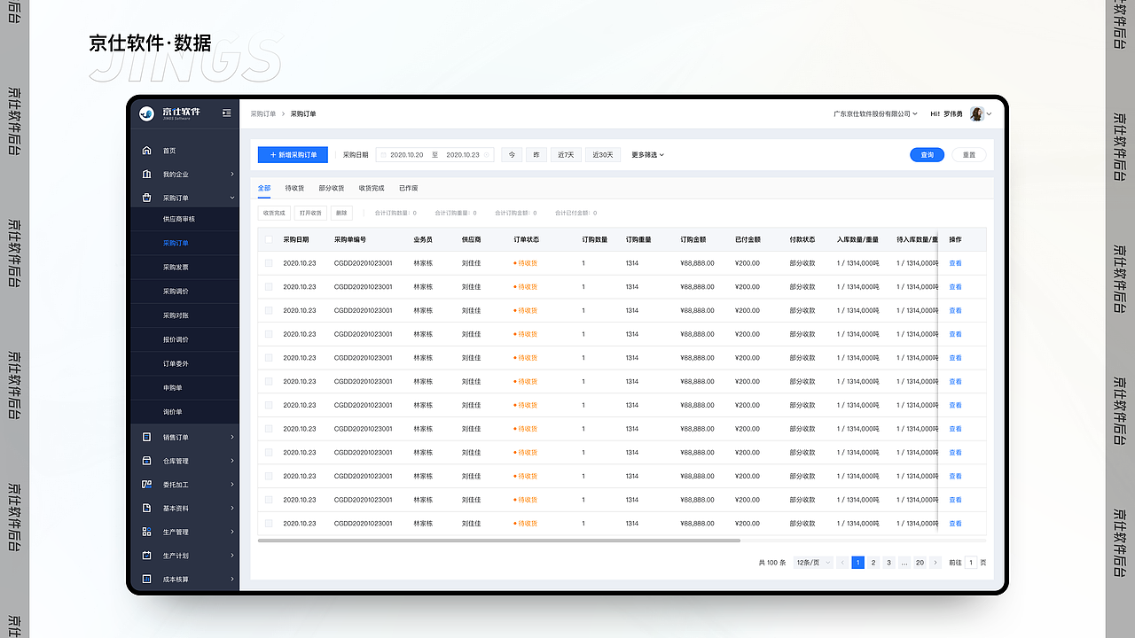Click the 京仕软件 whale logo icon

point(147,113)
